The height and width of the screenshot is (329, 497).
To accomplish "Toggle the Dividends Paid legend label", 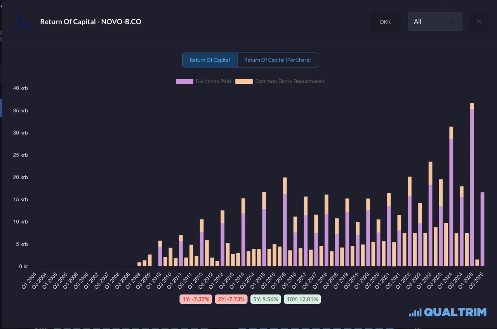I will coord(213,81).
